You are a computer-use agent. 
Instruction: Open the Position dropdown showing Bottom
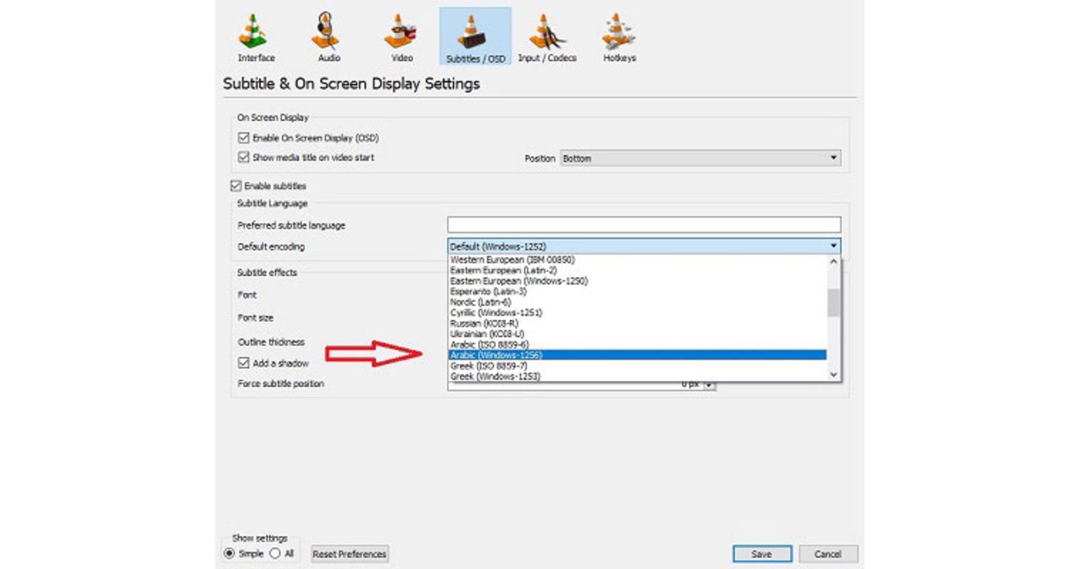click(701, 158)
